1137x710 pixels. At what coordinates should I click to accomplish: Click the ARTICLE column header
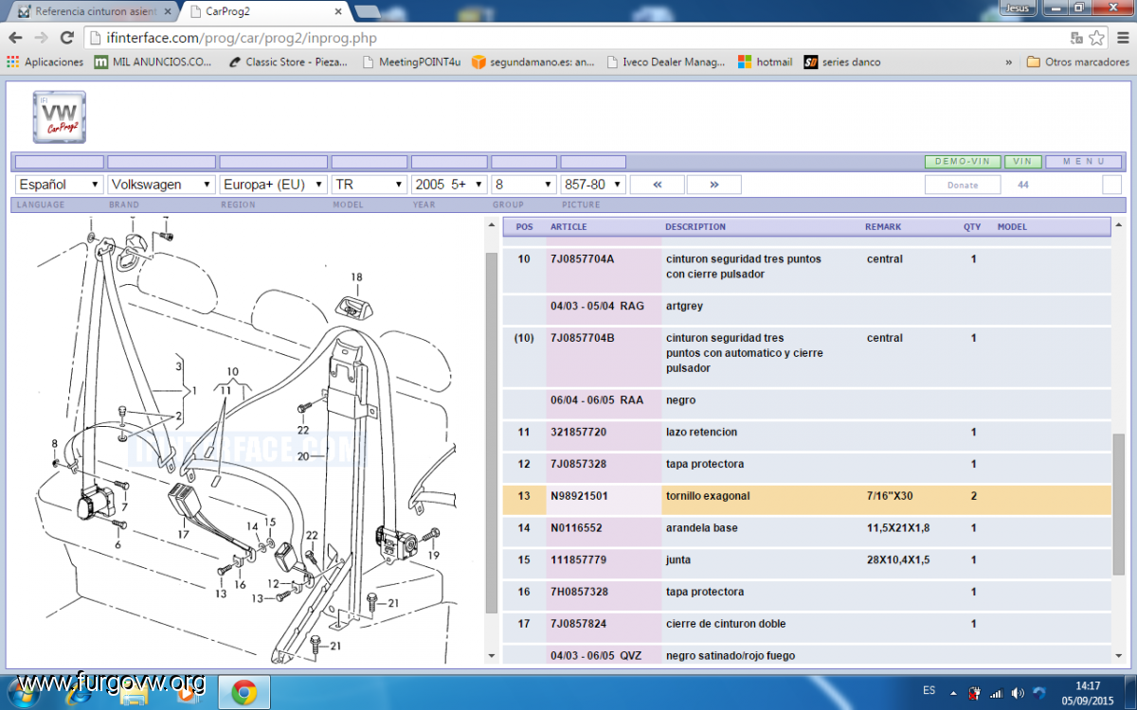[x=568, y=227]
